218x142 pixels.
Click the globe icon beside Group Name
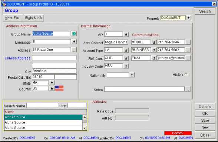[74, 34]
